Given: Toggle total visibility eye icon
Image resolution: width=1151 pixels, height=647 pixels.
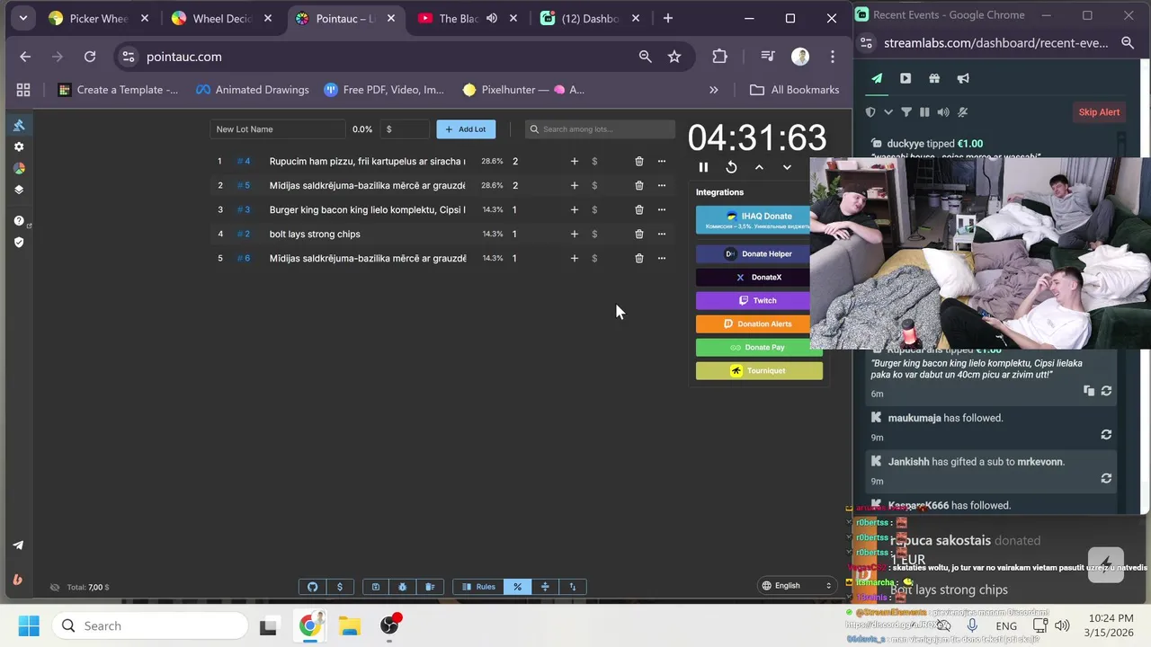Looking at the screenshot, I should (x=55, y=587).
